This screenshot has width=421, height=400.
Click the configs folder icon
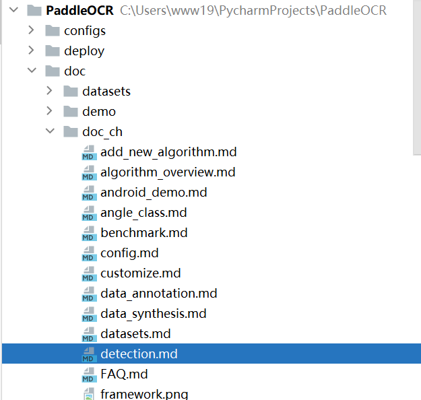[x=53, y=31]
